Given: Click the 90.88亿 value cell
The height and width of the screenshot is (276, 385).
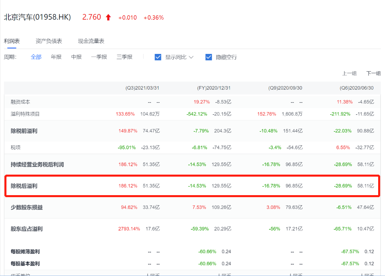Looking at the screenshot, I should tap(365, 131).
